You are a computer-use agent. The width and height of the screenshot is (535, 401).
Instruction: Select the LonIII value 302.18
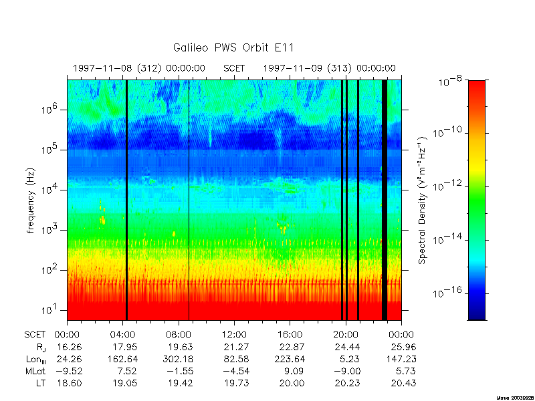[x=179, y=359]
